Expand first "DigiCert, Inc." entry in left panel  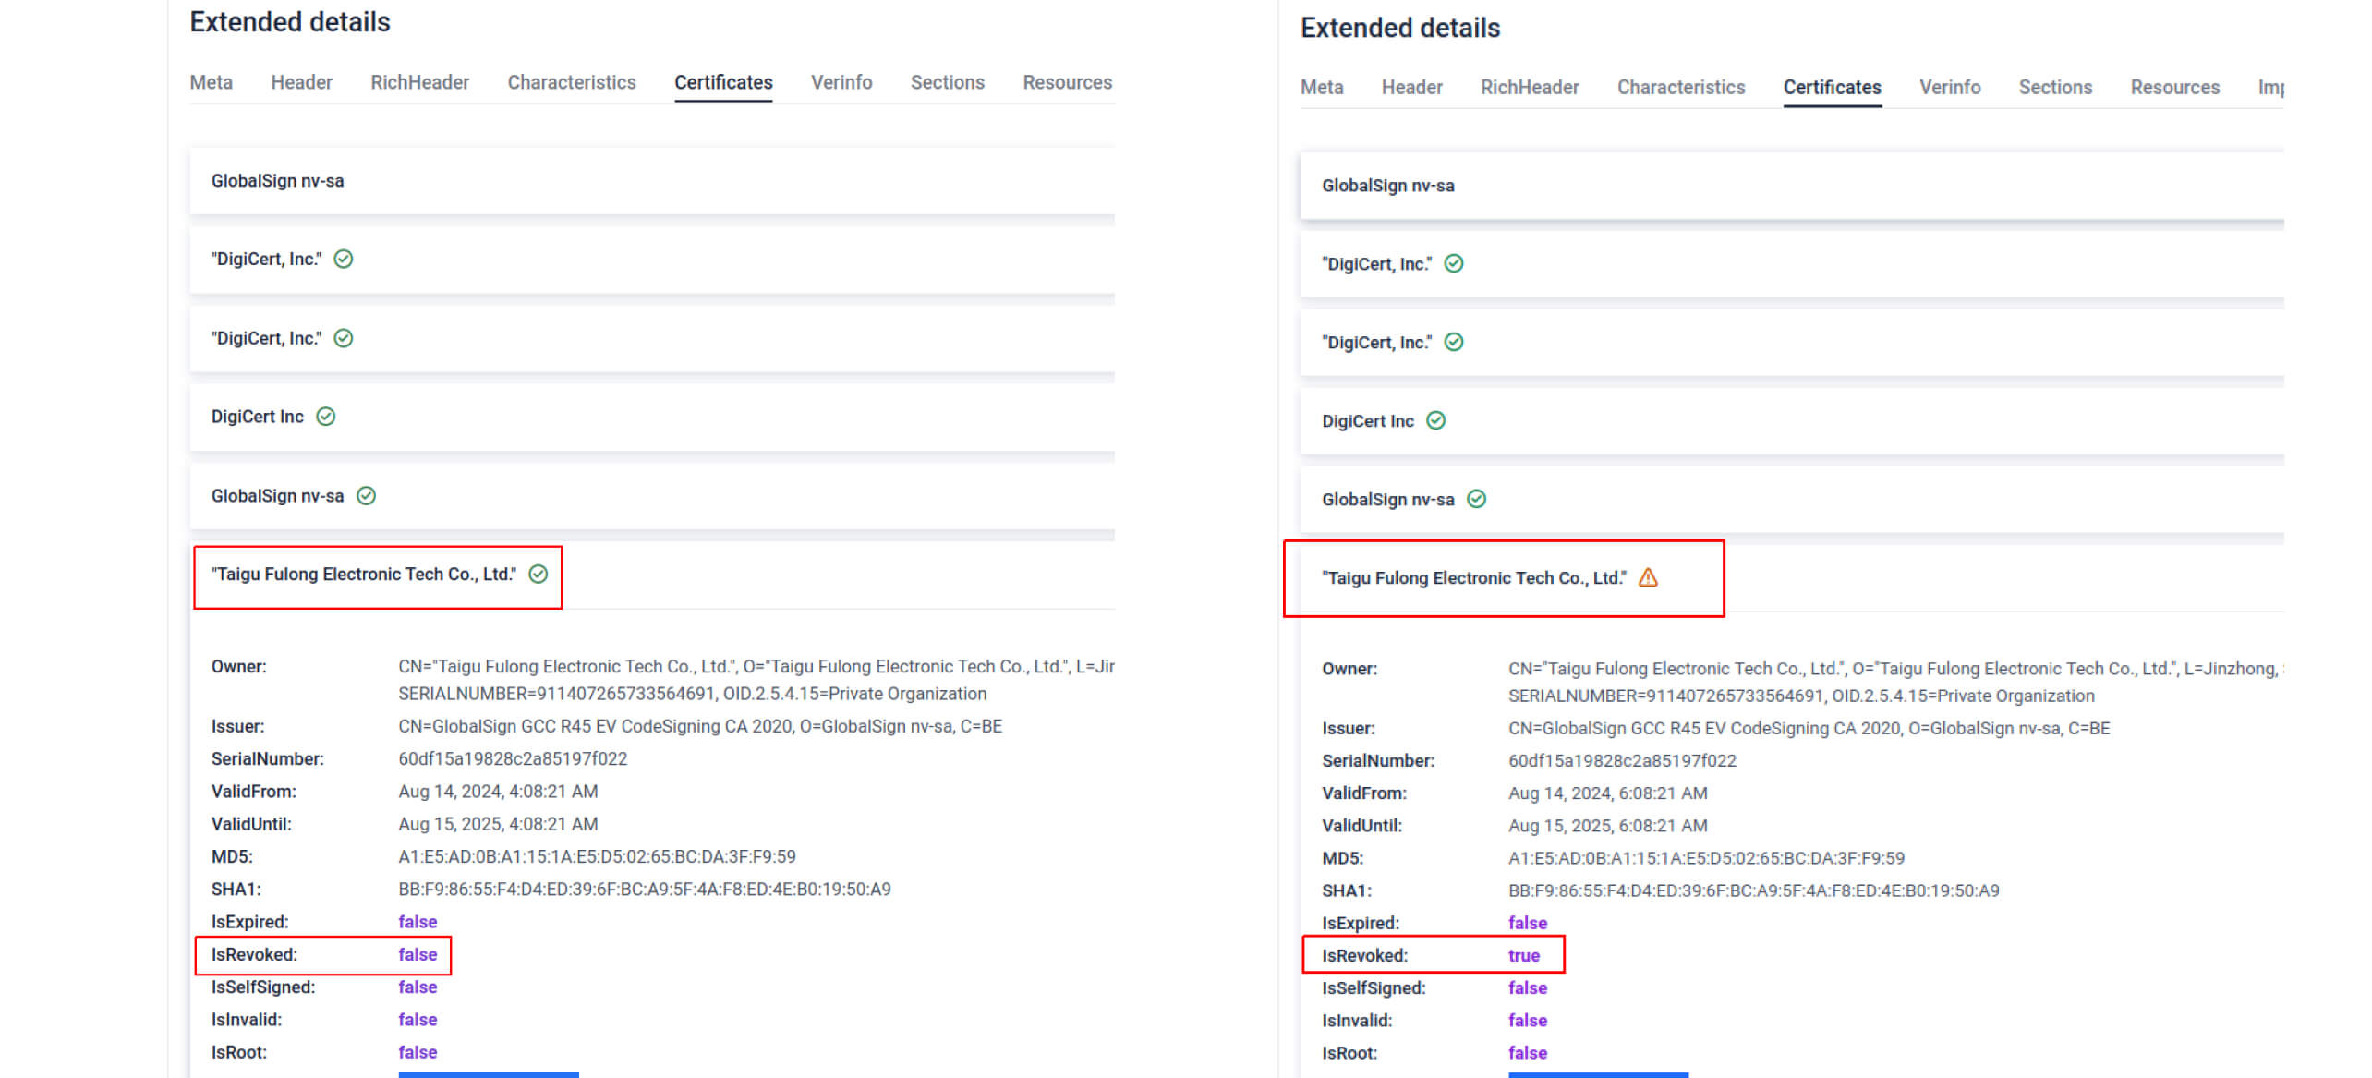[x=266, y=260]
